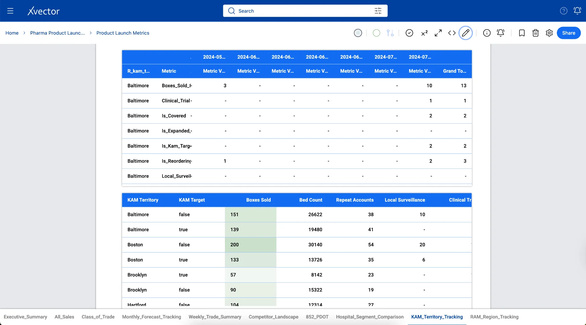Select Is_Covered metric cell
Image resolution: width=586 pixels, height=325 pixels.
coord(174,116)
